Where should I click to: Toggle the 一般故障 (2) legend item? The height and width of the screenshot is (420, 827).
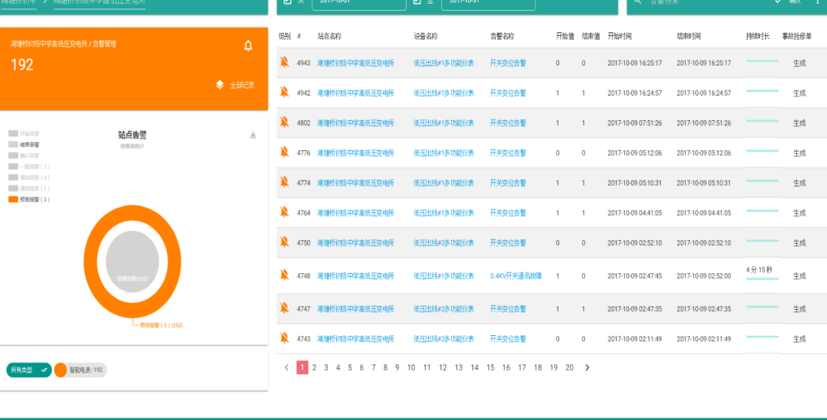[x=29, y=166]
